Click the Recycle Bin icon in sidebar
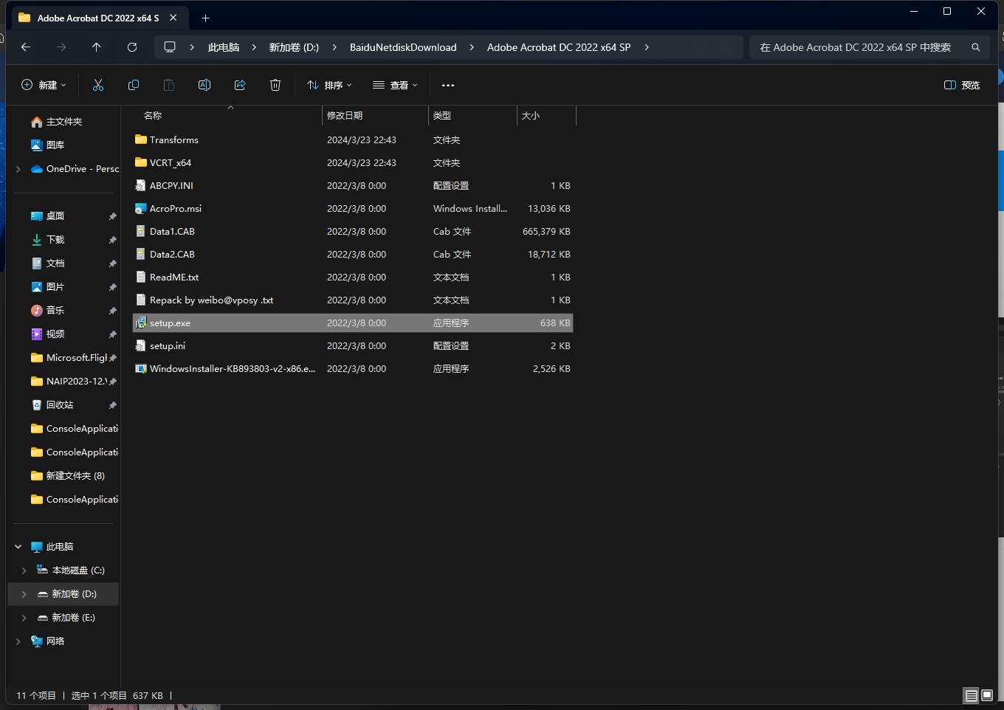 point(37,405)
